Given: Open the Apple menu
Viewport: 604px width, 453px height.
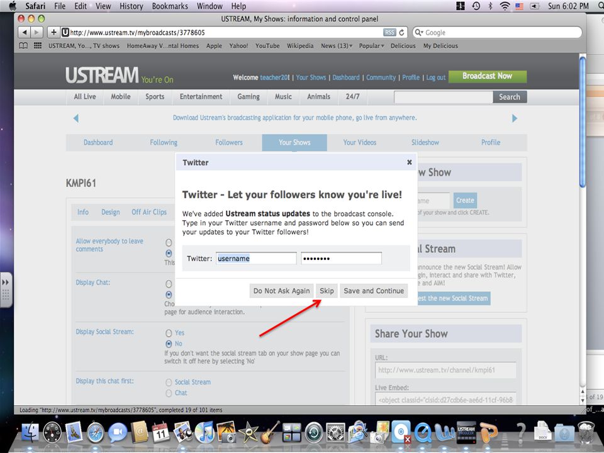Looking at the screenshot, I should pyautogui.click(x=13, y=6).
